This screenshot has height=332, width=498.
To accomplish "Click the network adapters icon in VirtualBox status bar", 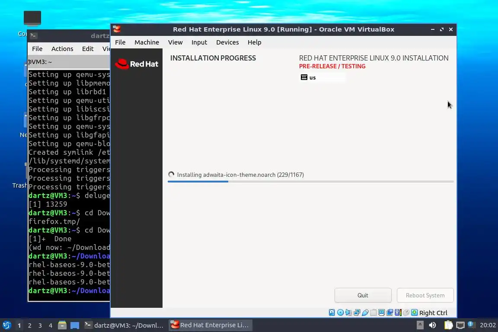I will click(357, 313).
